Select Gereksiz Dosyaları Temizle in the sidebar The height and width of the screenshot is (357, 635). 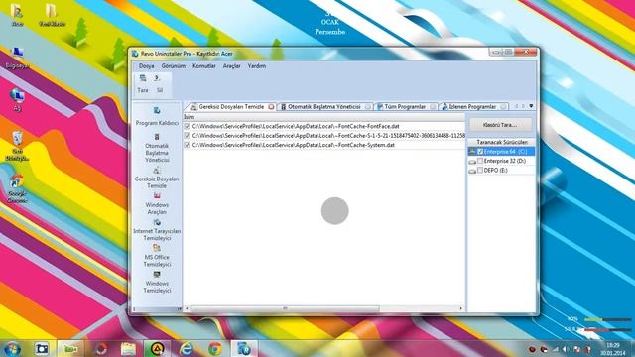(157, 178)
